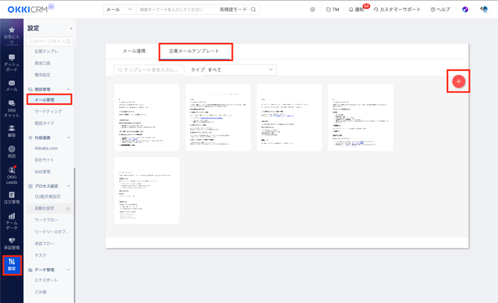The width and height of the screenshot is (498, 303).
Task: Expand the タイプ すべて dropdown
Action: tap(240, 70)
